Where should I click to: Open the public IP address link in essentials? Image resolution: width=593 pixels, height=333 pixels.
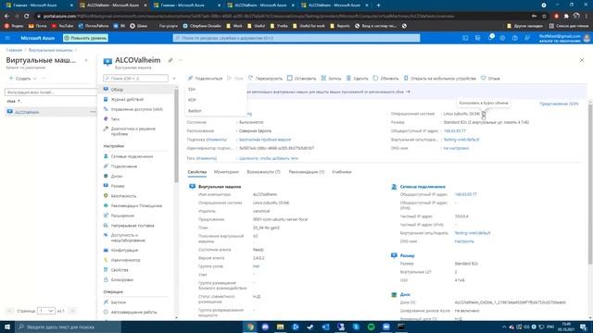click(455, 131)
